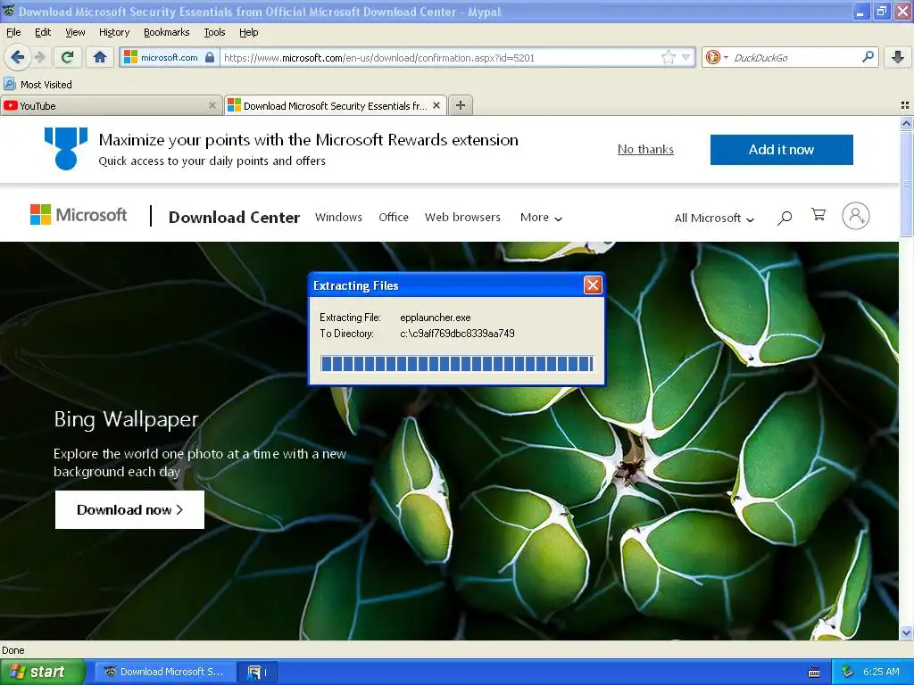Open the URL history dropdown arrow
This screenshot has height=685, width=914.
[x=686, y=57]
